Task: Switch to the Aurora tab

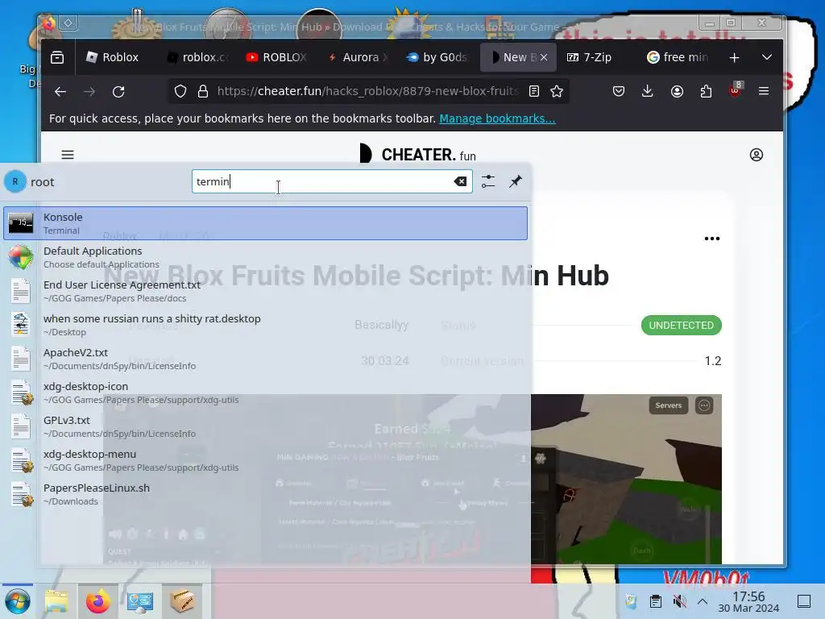Action: pos(357,57)
